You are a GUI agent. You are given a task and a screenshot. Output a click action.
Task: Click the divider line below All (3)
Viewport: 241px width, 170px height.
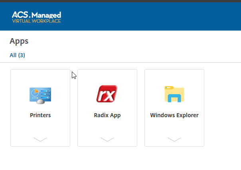point(120,62)
